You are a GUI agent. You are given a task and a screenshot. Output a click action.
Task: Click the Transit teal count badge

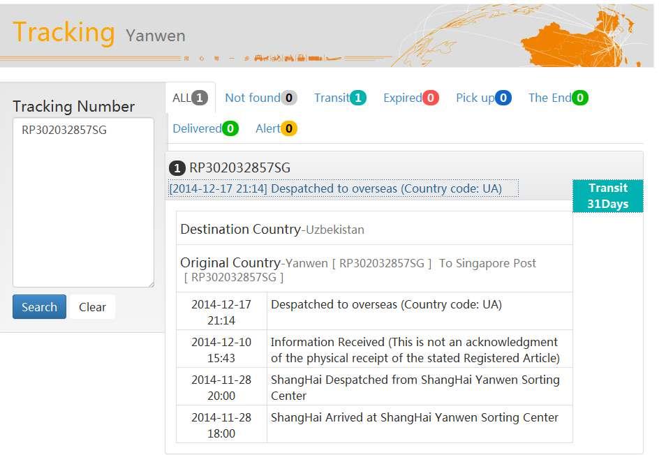click(x=358, y=98)
